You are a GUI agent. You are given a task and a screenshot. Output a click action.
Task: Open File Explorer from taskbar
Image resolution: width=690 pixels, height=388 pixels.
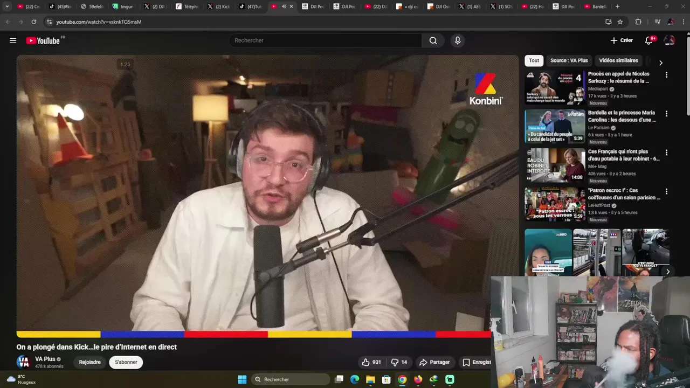(370, 379)
